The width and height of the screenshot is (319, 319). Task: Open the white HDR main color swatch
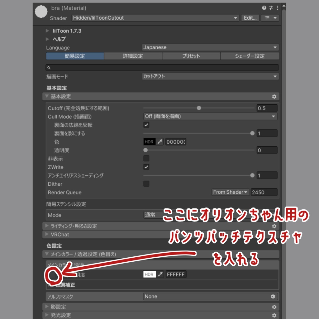(x=150, y=274)
